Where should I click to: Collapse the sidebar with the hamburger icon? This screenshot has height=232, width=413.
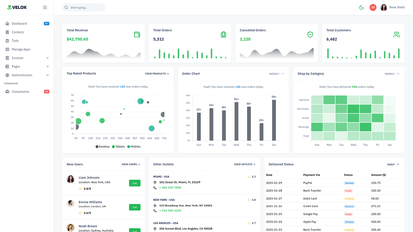45,7
